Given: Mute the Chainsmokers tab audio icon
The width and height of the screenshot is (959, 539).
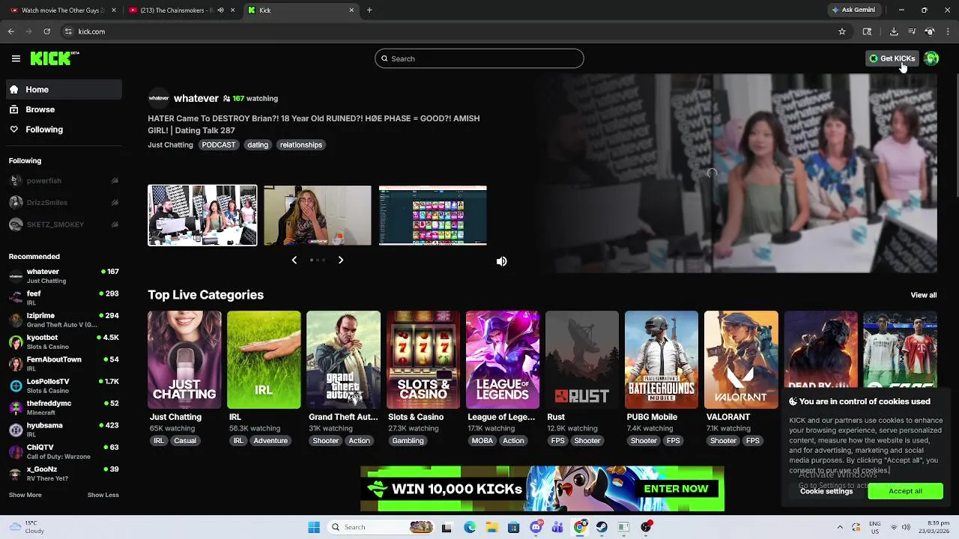Looking at the screenshot, I should coord(220,10).
